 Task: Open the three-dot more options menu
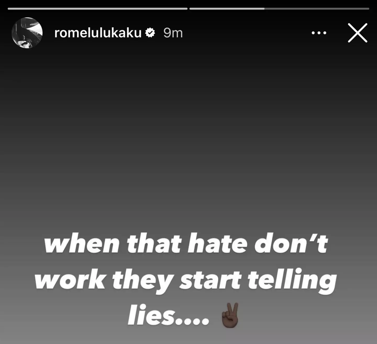(x=319, y=33)
